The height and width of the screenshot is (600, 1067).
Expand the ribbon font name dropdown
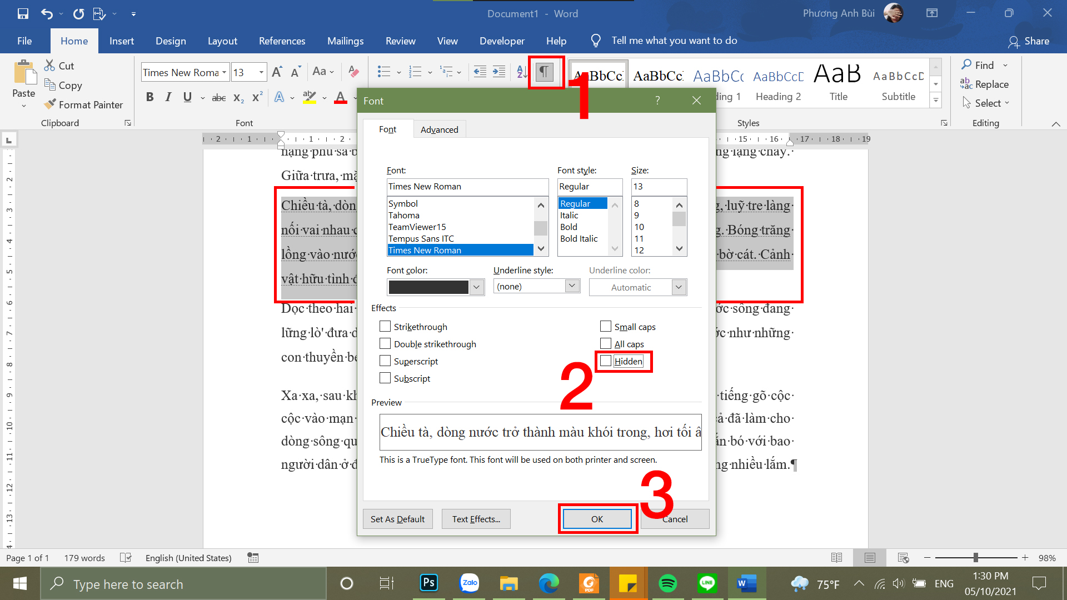(224, 72)
